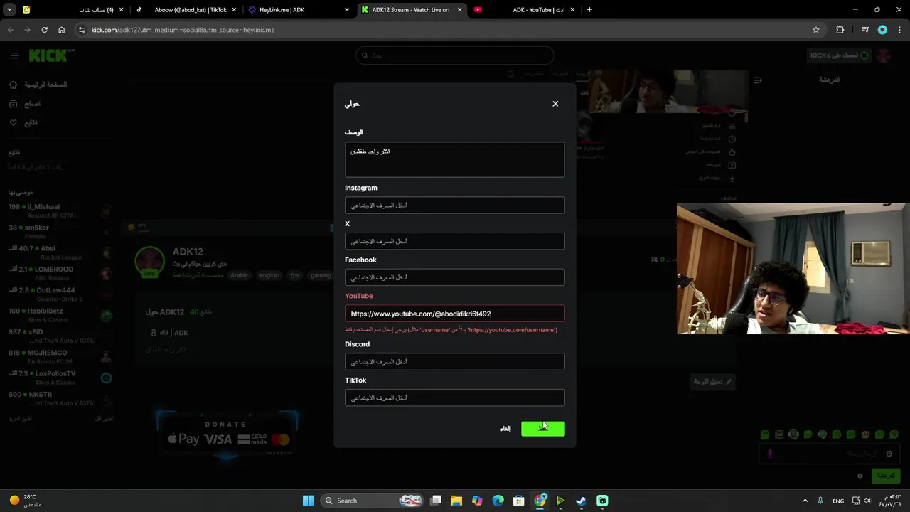Viewport: 910px width, 512px height.
Task: Edit the YouTube URL field
Action: tap(454, 314)
